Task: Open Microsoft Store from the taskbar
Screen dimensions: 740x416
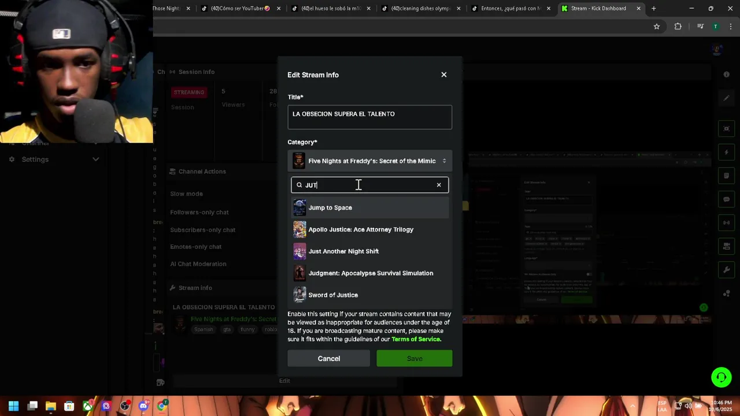Action: 69,406
